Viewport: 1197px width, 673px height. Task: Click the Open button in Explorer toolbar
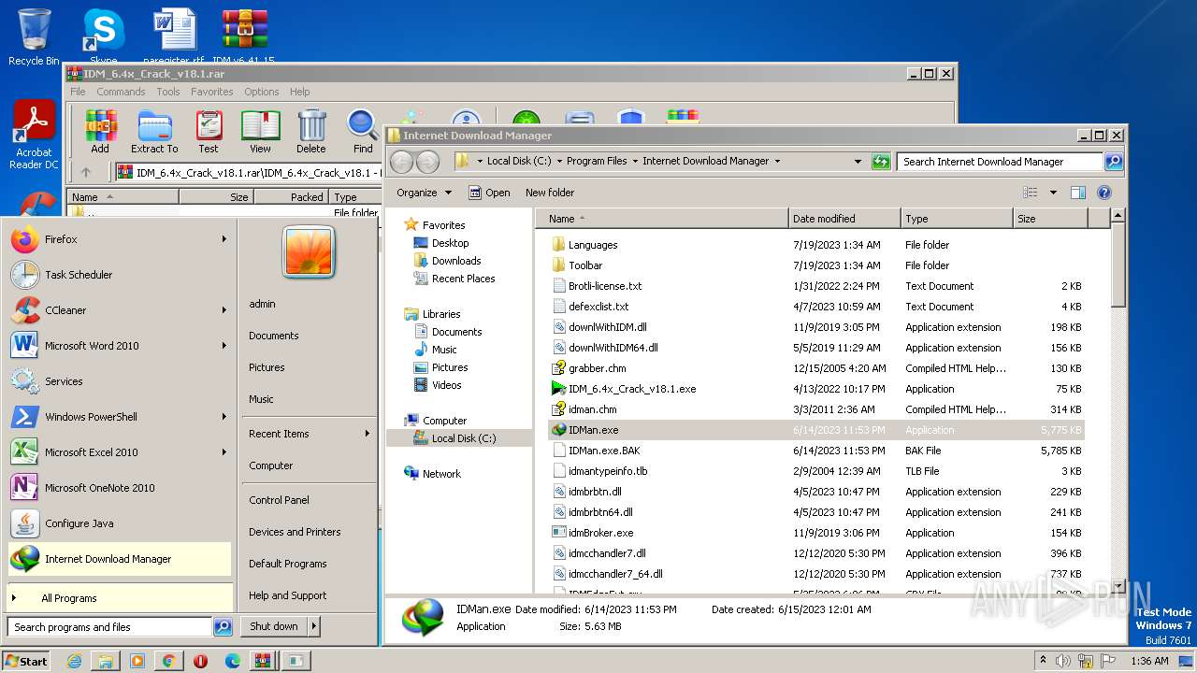pyautogui.click(x=489, y=193)
